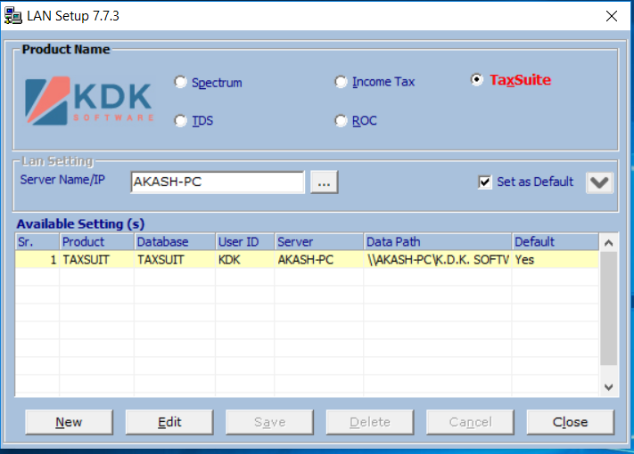Choose the TDS product option
634x454 pixels.
(x=180, y=120)
